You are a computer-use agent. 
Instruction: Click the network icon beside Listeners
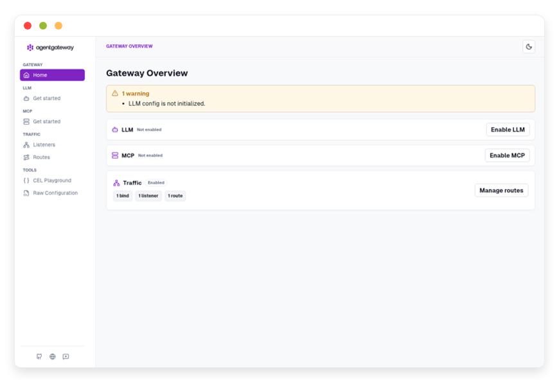tap(26, 144)
